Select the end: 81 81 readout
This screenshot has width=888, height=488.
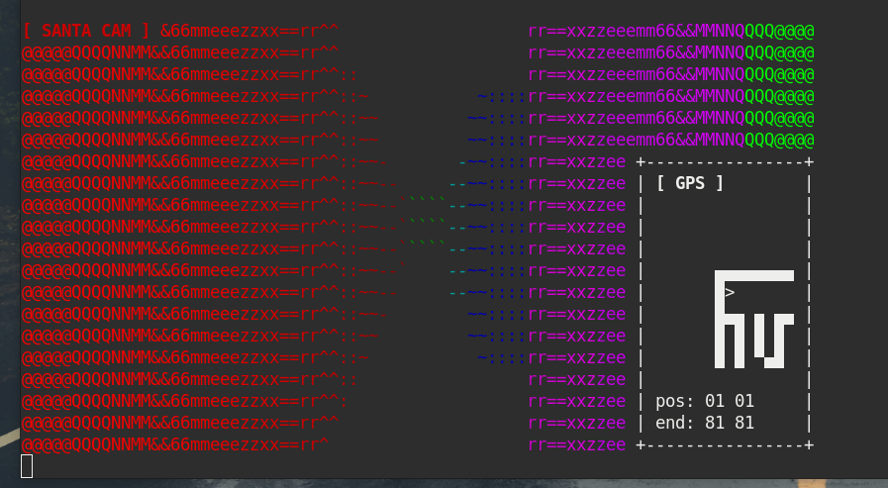pyautogui.click(x=705, y=423)
